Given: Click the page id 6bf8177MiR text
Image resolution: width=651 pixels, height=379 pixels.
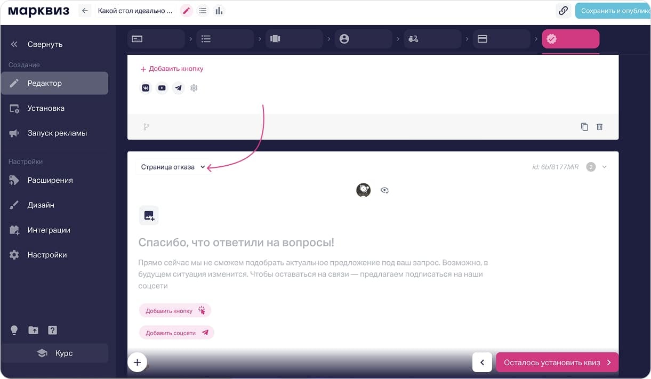Looking at the screenshot, I should pyautogui.click(x=555, y=167).
